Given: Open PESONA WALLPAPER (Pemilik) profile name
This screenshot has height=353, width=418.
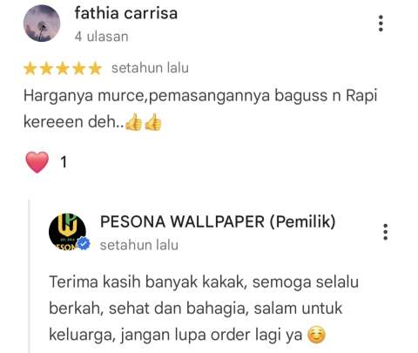Looking at the screenshot, I should pos(218,221).
